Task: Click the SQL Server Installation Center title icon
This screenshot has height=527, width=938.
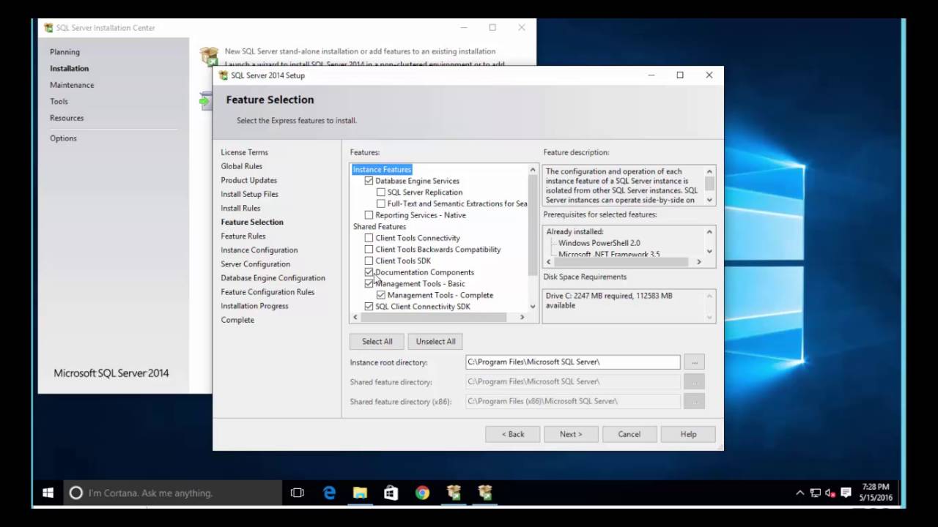Action: click(x=48, y=28)
